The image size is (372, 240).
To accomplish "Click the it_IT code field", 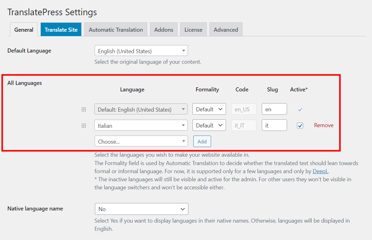I will pos(244,125).
